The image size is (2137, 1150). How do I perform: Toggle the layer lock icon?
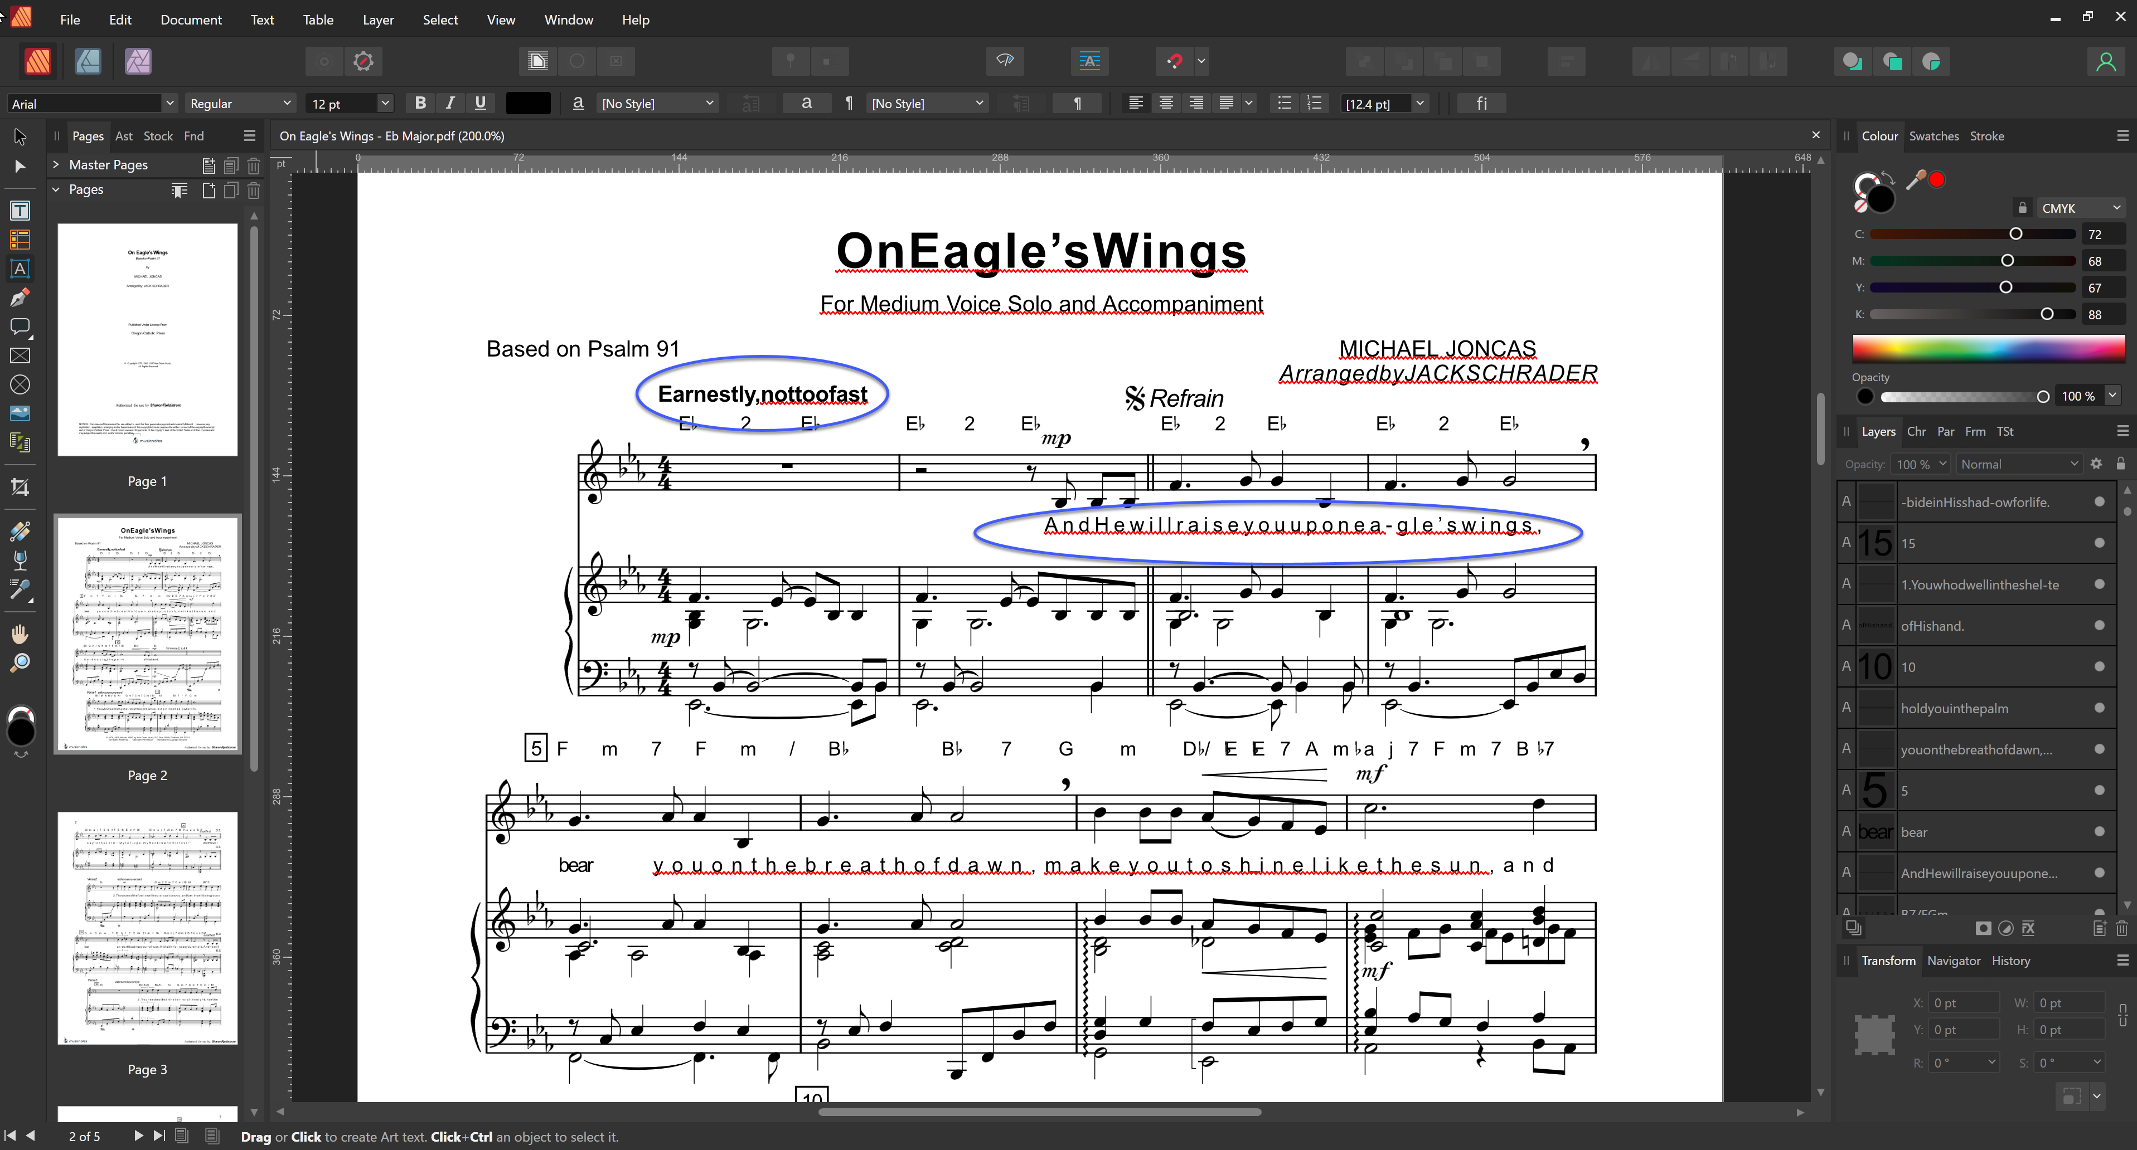[2121, 464]
